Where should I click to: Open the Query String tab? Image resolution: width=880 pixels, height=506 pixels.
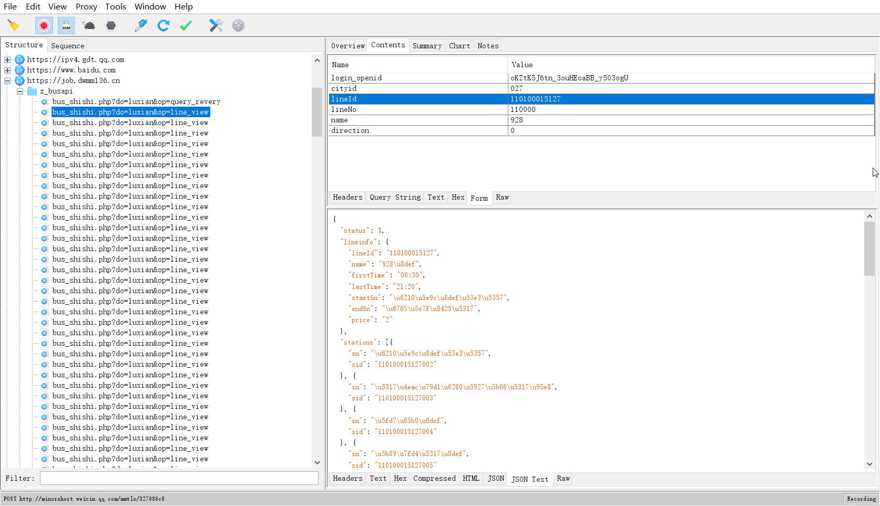tap(395, 198)
